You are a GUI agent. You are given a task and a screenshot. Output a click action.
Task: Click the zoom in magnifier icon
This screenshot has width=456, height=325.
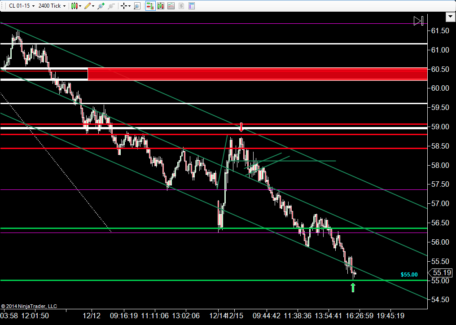101,6
